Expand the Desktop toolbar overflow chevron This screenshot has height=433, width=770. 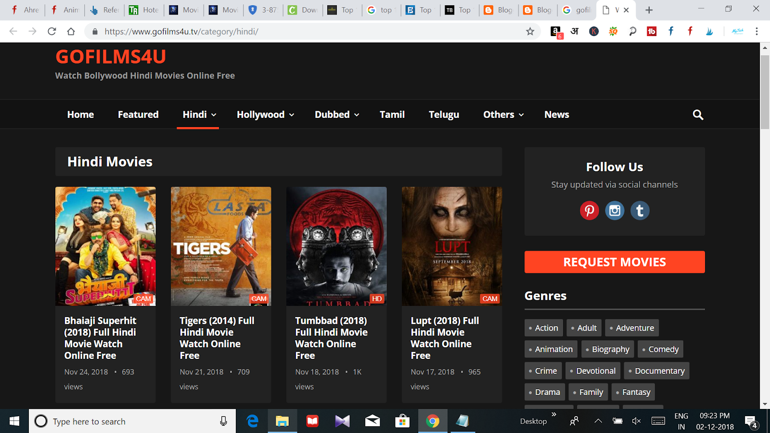[554, 414]
